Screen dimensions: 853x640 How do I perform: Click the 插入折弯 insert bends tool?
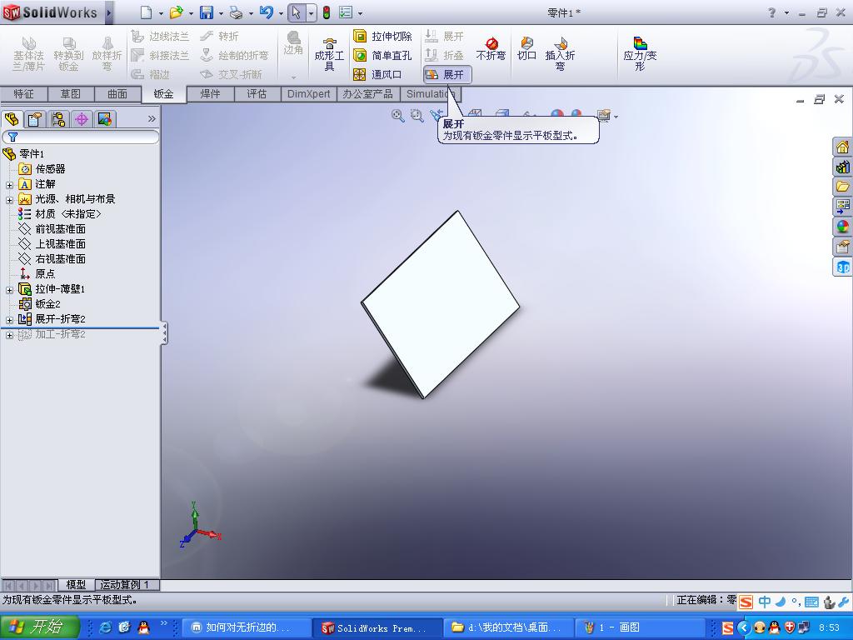(x=560, y=54)
